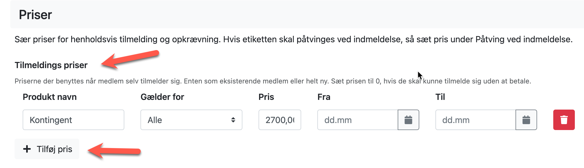Open the Fra date picker calendar icon

pos(408,120)
